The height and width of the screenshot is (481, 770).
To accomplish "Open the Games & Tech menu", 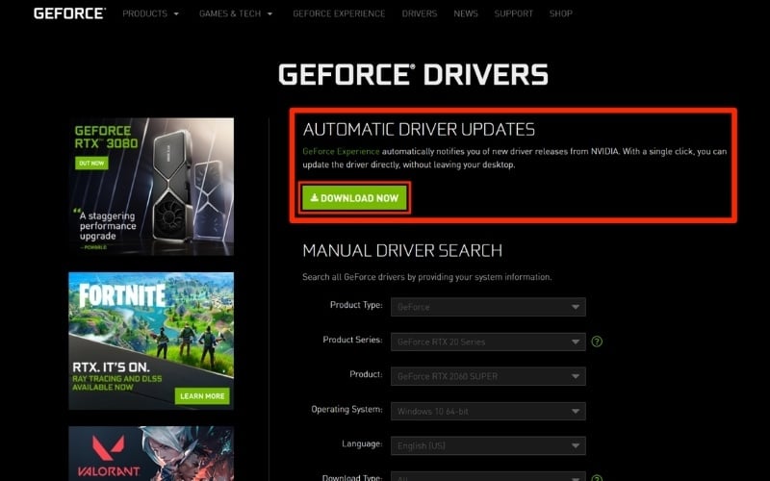I will 230,13.
